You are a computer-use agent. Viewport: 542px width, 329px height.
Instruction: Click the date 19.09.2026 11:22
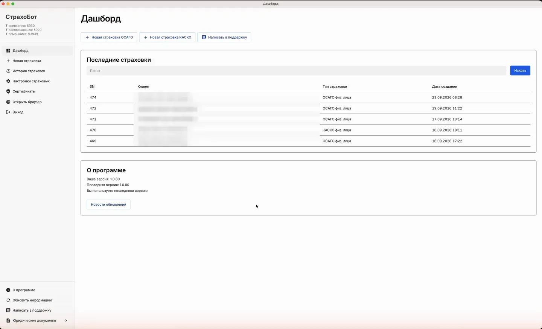[447, 109]
